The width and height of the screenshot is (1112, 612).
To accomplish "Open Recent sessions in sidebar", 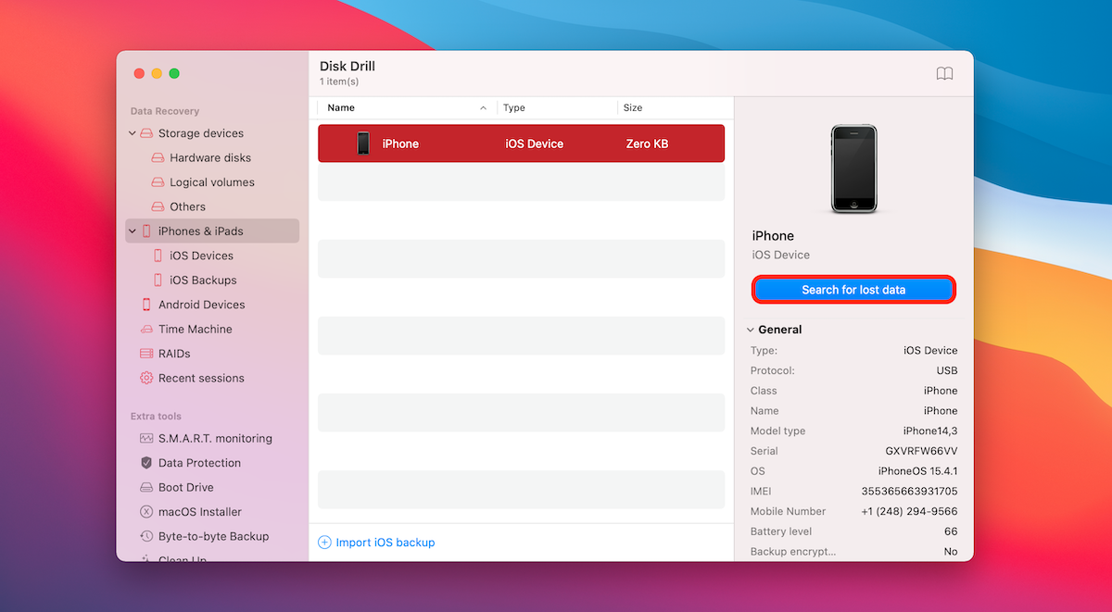I will click(201, 378).
